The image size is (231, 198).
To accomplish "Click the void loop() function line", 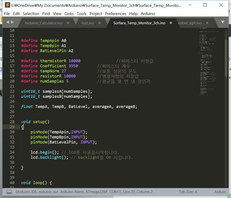I will pyautogui.click(x=36, y=183).
